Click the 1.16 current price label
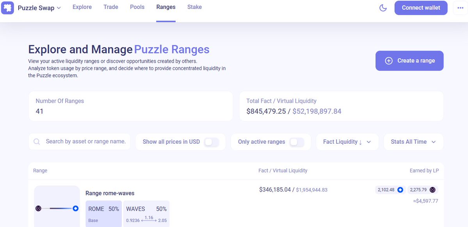468x227 pixels. click(149, 218)
